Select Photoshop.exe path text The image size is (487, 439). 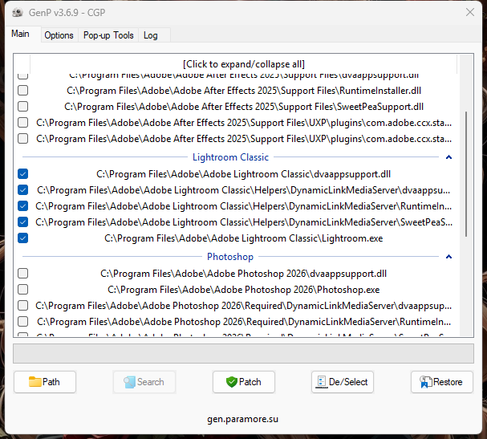click(x=244, y=290)
